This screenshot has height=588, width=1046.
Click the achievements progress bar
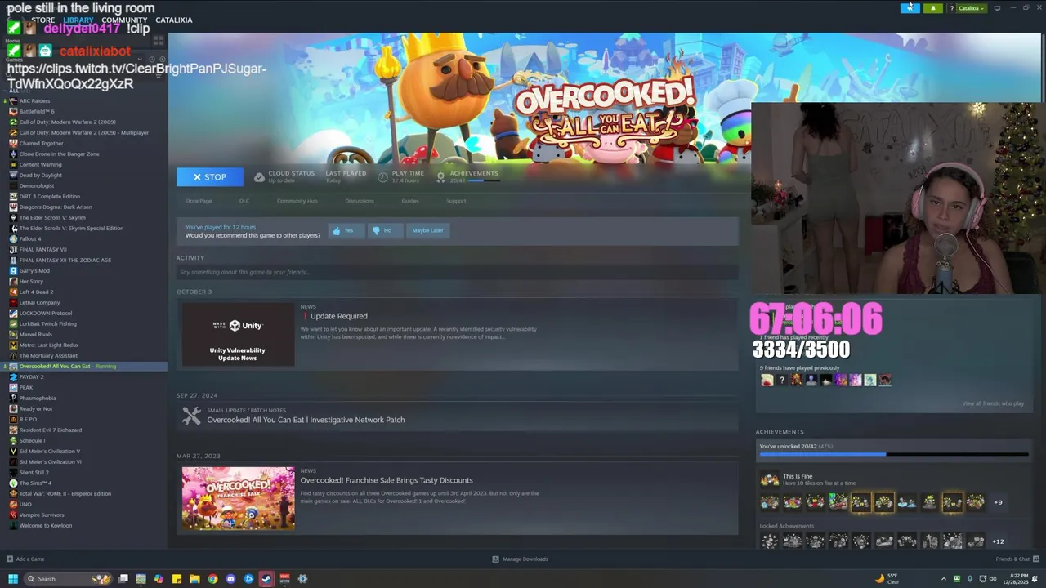[893, 455]
